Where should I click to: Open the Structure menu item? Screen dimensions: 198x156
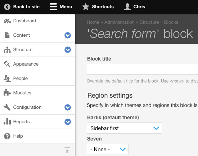tap(37, 50)
